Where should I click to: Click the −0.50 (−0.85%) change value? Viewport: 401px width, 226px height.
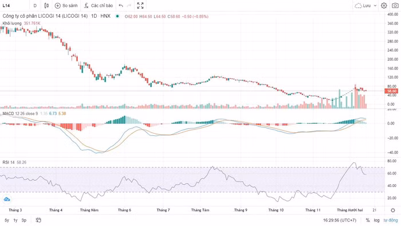click(x=195, y=17)
